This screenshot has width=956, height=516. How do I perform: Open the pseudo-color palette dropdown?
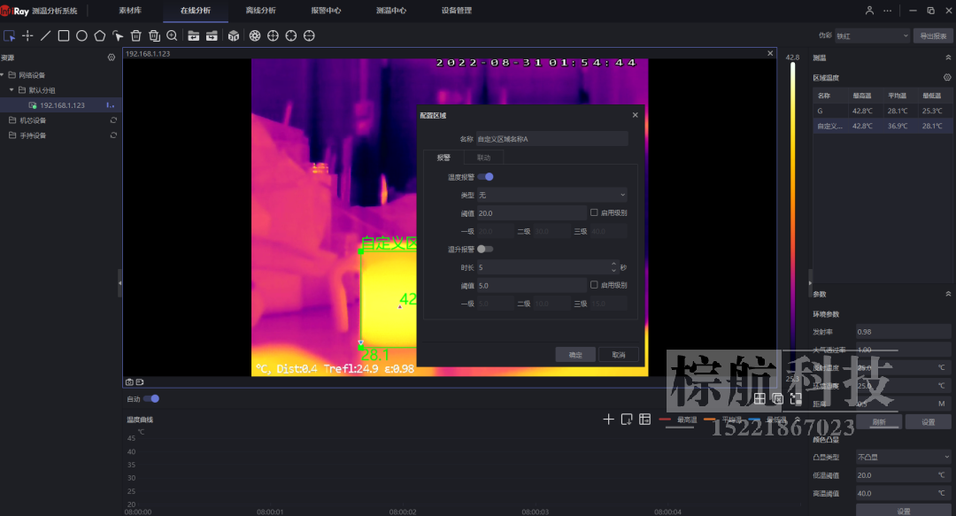872,36
